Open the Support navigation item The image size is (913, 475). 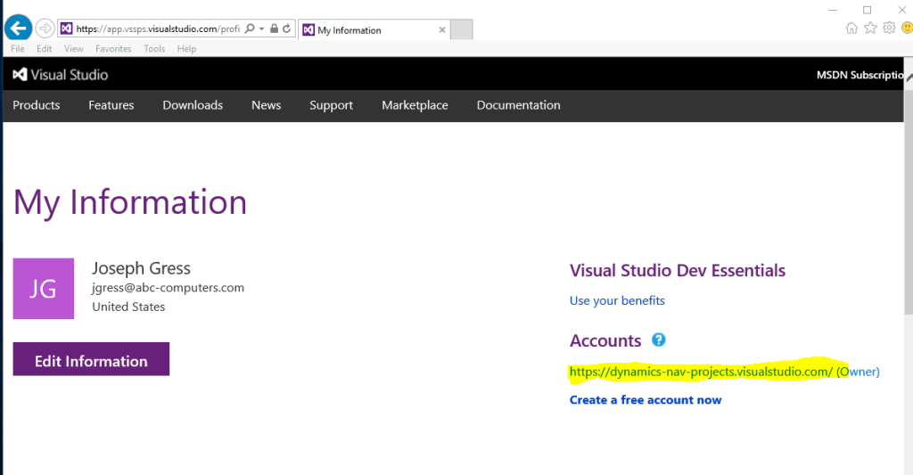pos(332,105)
